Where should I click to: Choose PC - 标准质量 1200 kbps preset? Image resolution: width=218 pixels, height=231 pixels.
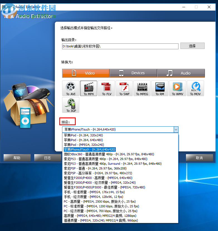coord(120,206)
